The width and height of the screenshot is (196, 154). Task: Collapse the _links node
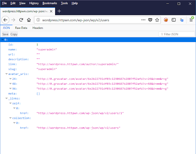[6, 98]
